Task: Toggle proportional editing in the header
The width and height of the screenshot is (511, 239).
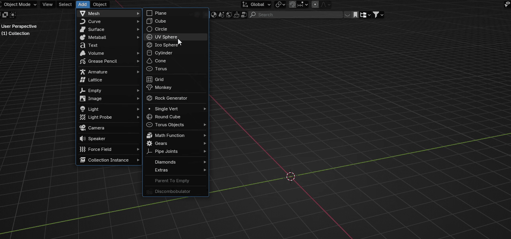Action: coord(315,4)
